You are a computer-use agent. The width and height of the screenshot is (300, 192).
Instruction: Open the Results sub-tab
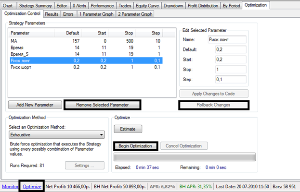coord(52,14)
